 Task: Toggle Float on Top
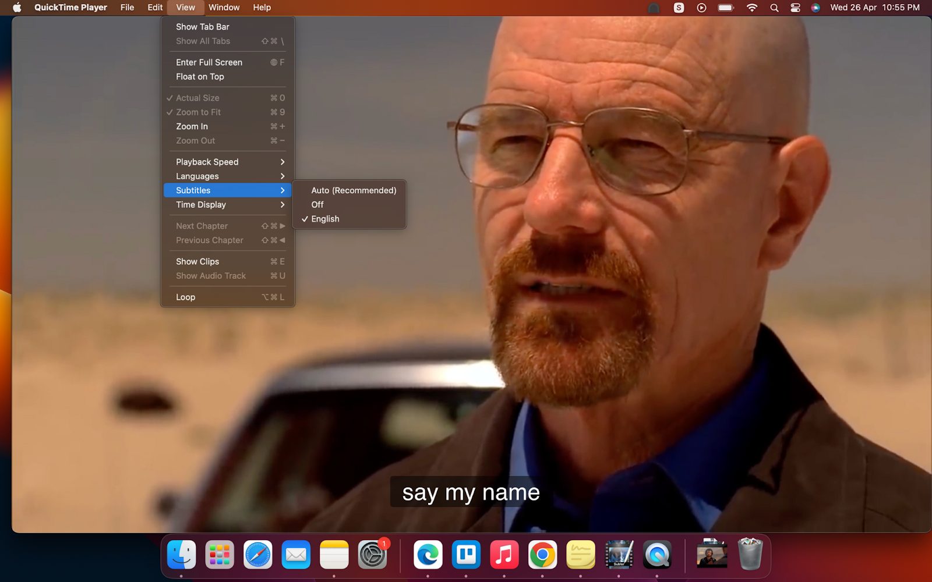(228, 76)
